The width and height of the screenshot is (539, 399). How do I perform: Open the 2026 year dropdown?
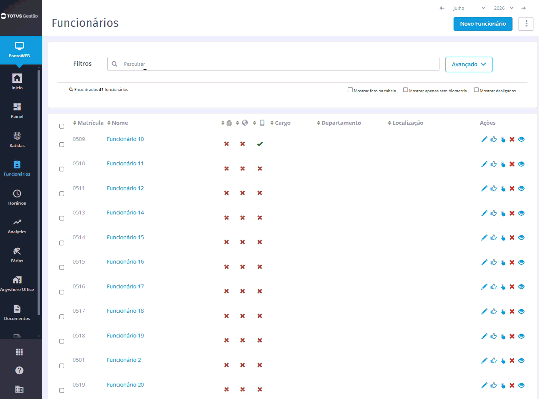coord(504,8)
